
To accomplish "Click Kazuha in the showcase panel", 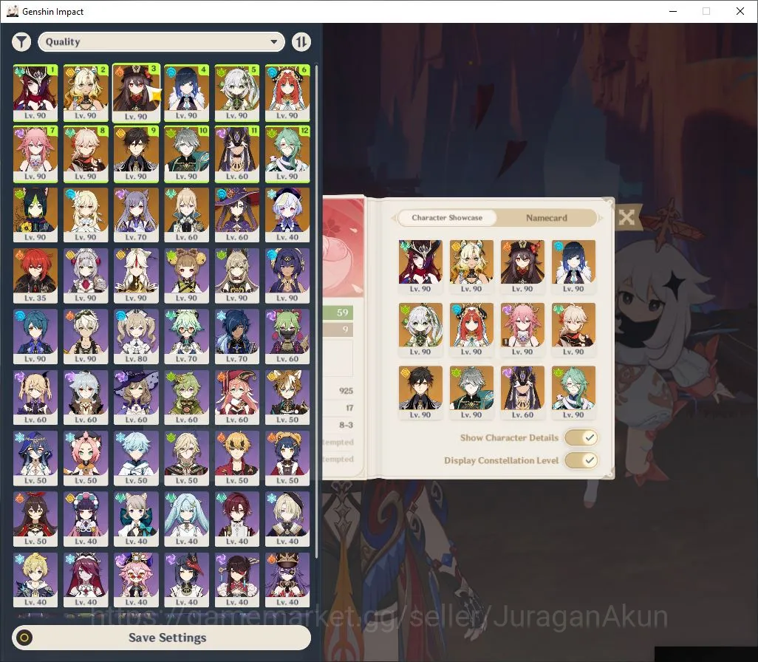I will 573,330.
